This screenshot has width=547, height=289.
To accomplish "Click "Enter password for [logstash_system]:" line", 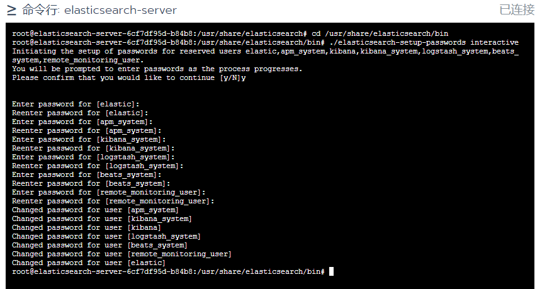I will (x=93, y=157).
